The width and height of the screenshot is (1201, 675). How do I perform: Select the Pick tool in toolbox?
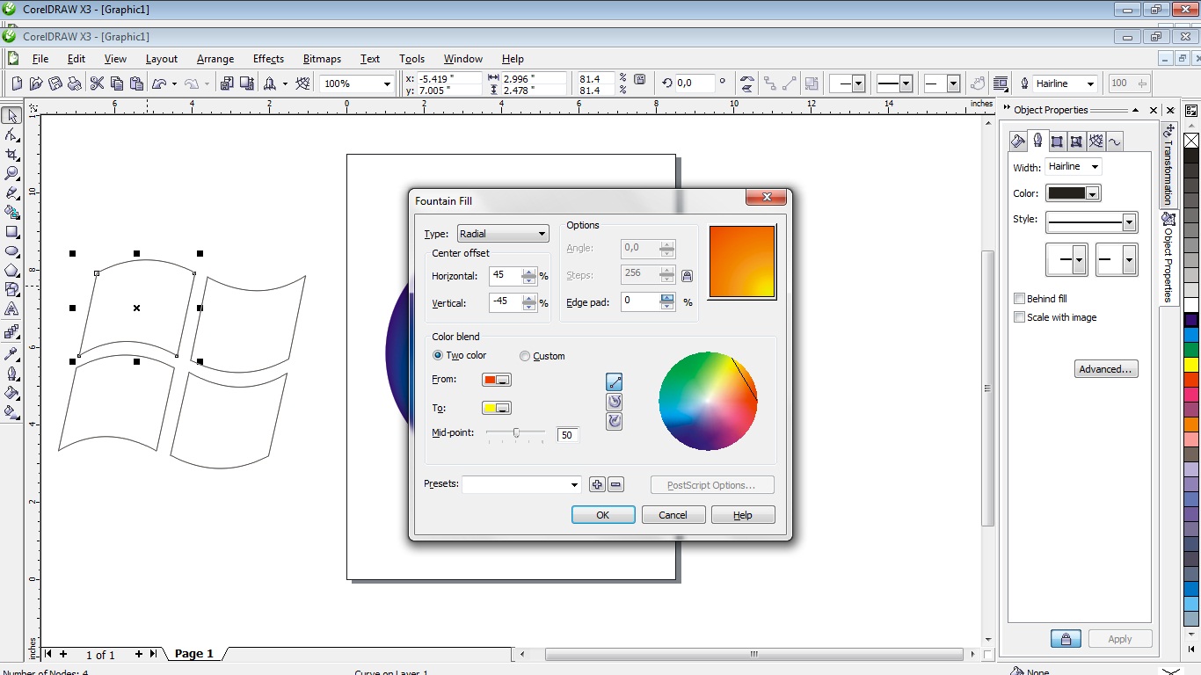11,115
